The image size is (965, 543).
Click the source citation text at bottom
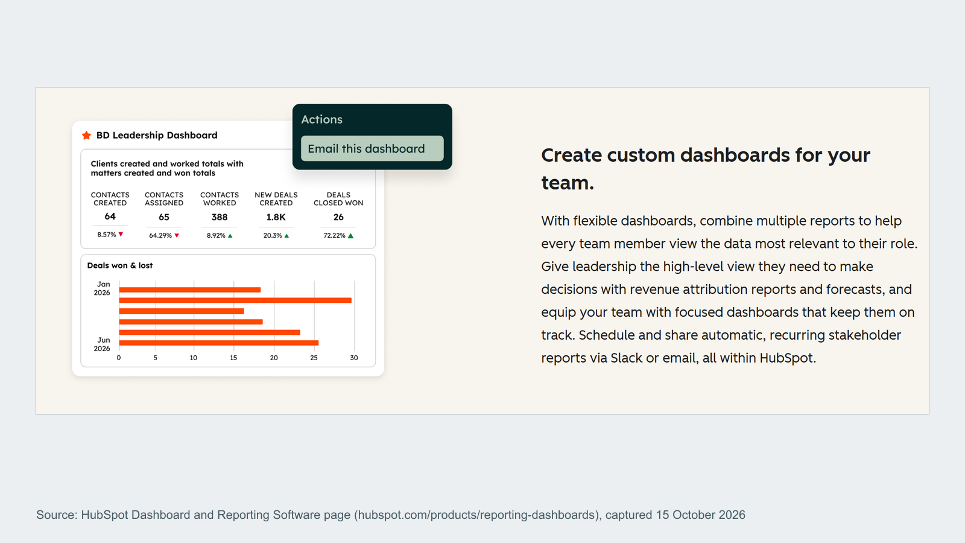click(x=391, y=515)
